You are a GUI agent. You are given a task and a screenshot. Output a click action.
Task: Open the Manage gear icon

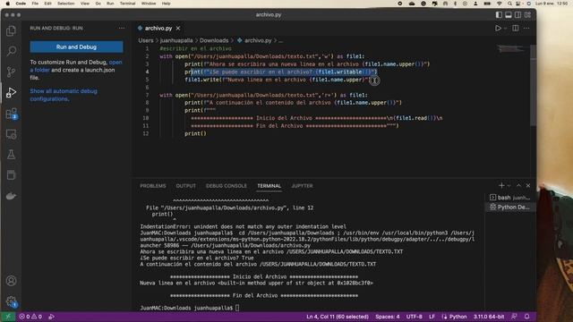click(x=11, y=301)
